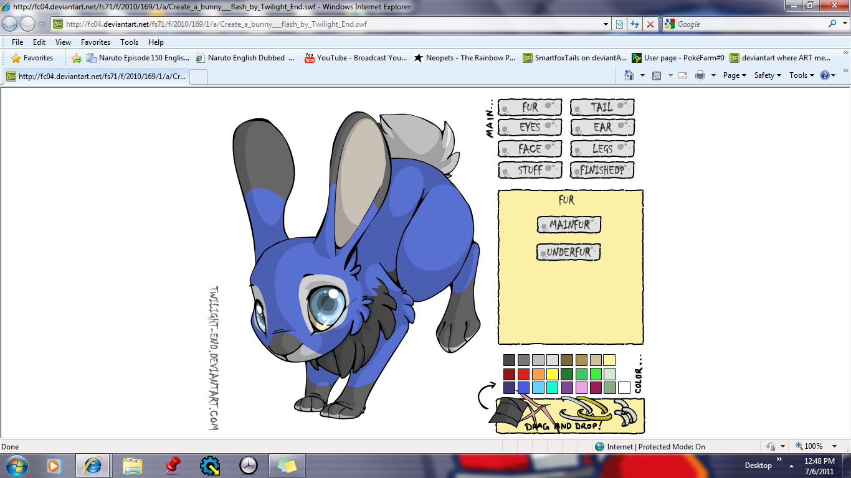Screen dimensions: 851x478
Task: Open Windows Explorer folder on taskbar
Action: (132, 465)
